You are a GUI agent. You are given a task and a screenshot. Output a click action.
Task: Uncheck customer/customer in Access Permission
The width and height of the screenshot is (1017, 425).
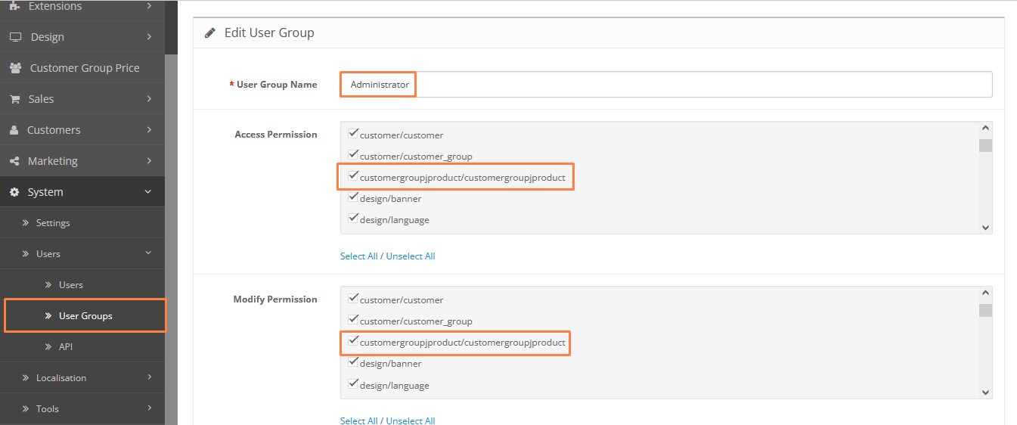click(352, 134)
